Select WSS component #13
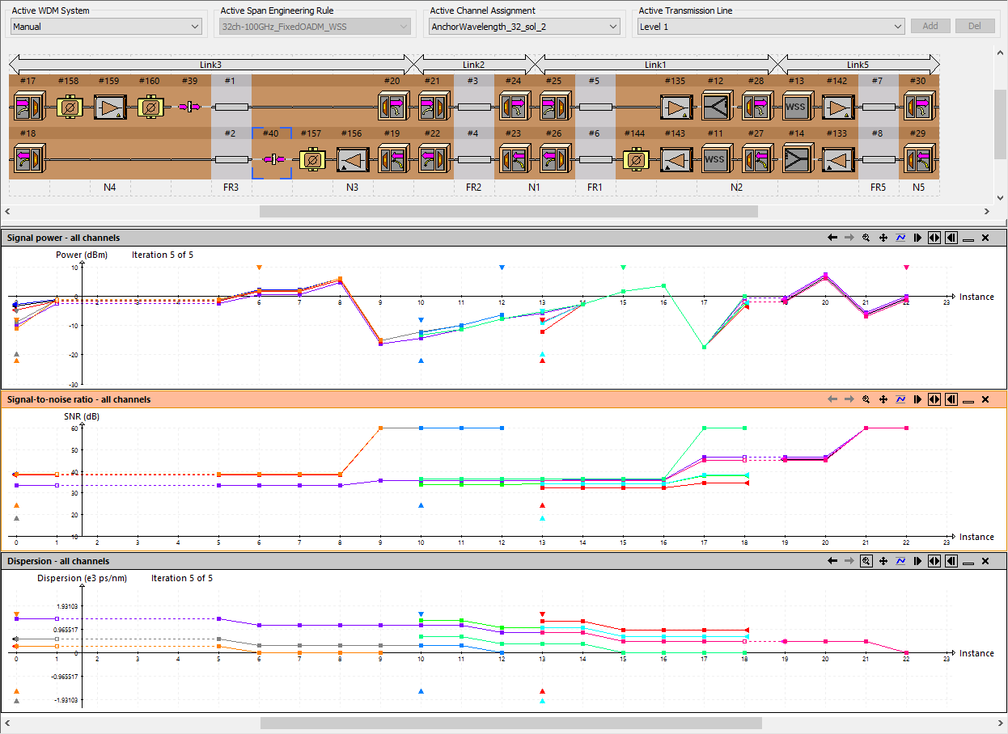 pos(798,107)
